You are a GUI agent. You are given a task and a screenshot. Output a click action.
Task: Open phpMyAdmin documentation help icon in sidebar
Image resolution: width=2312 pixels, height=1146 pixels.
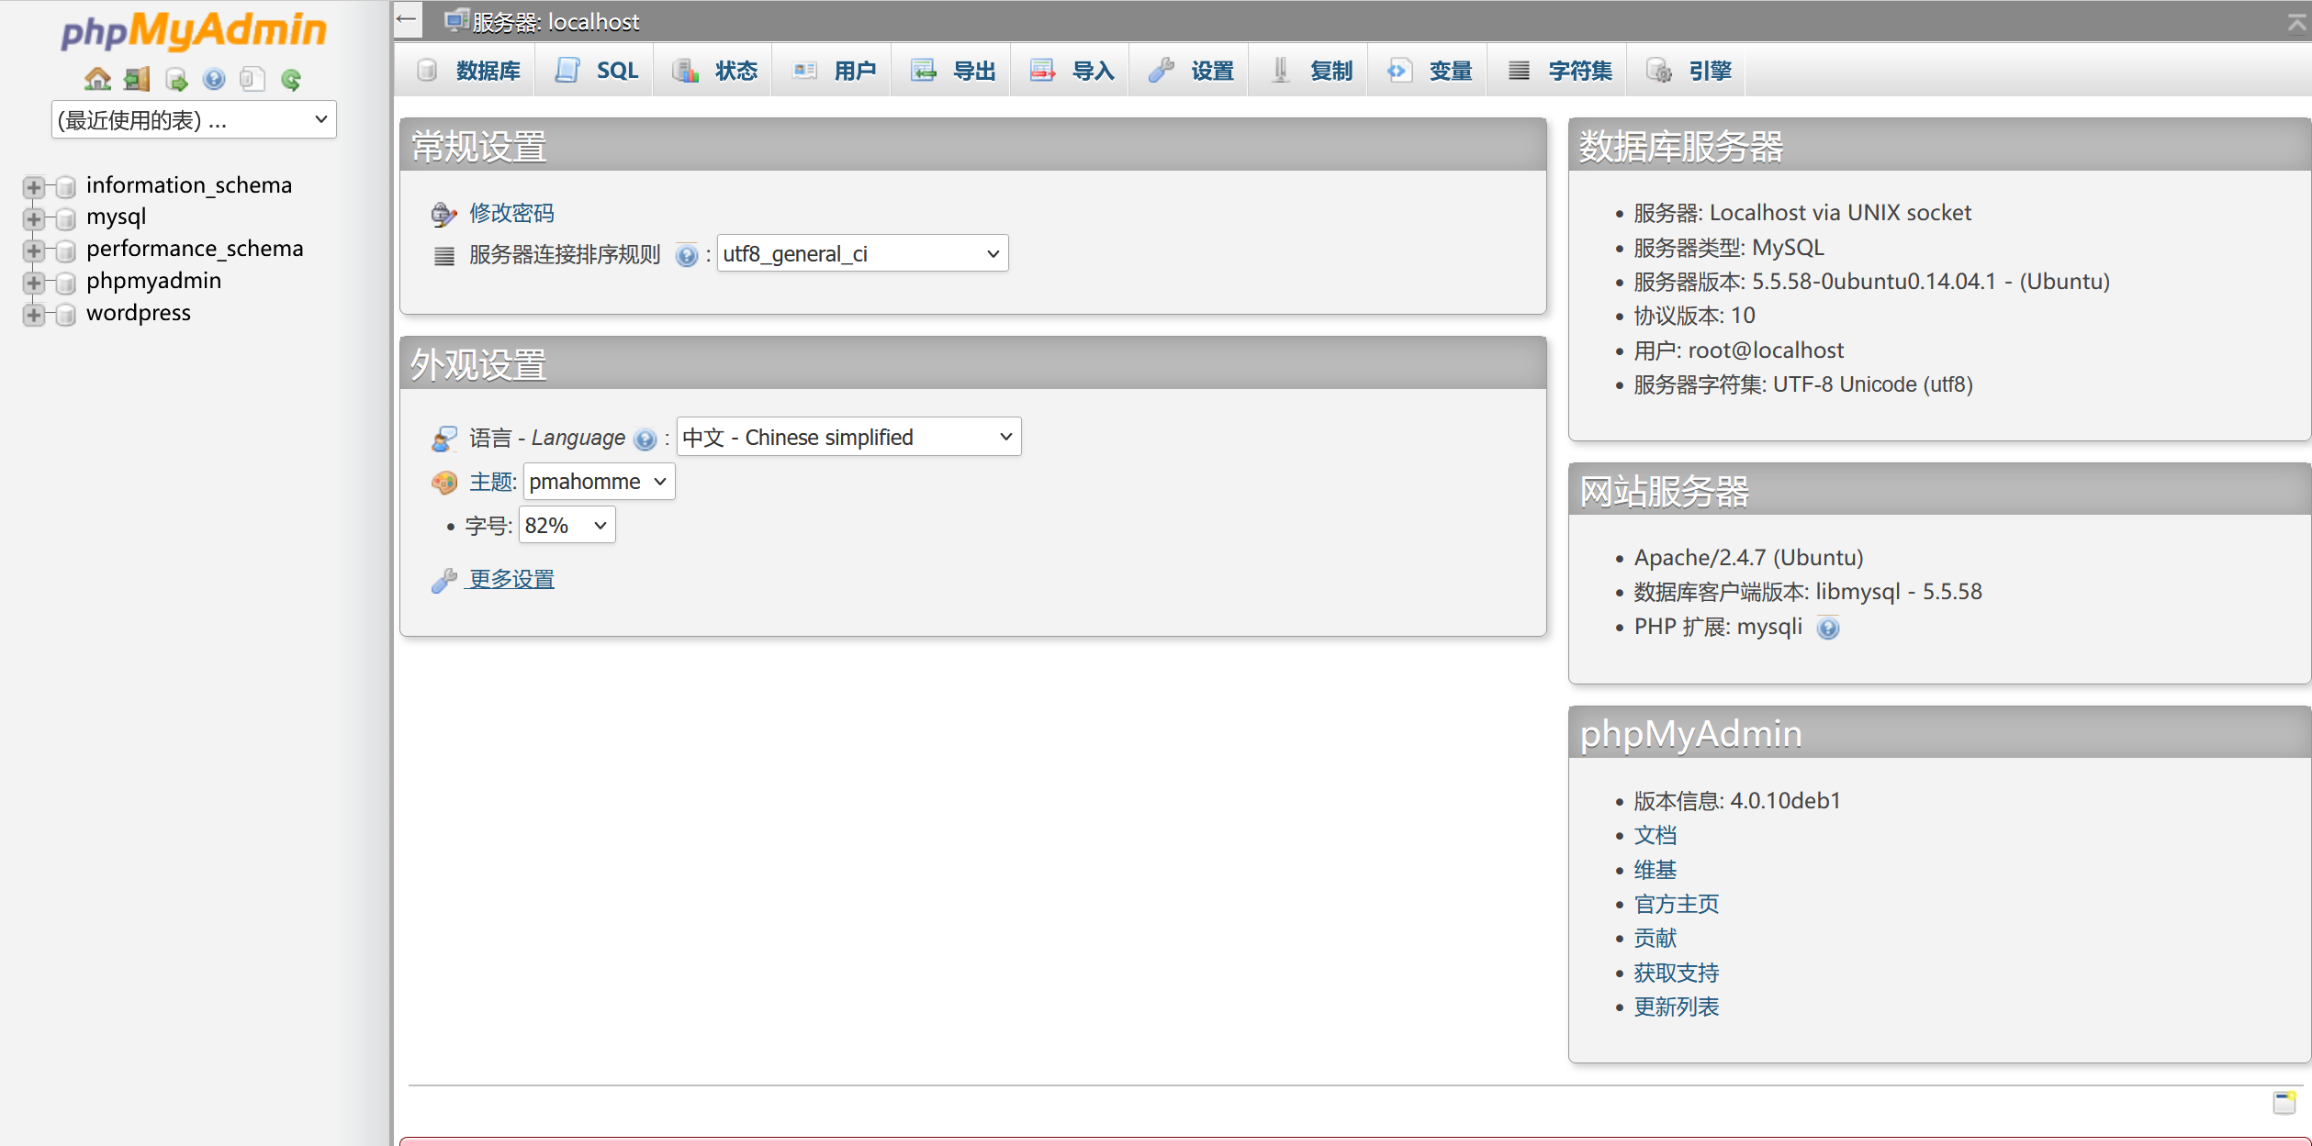coord(214,80)
